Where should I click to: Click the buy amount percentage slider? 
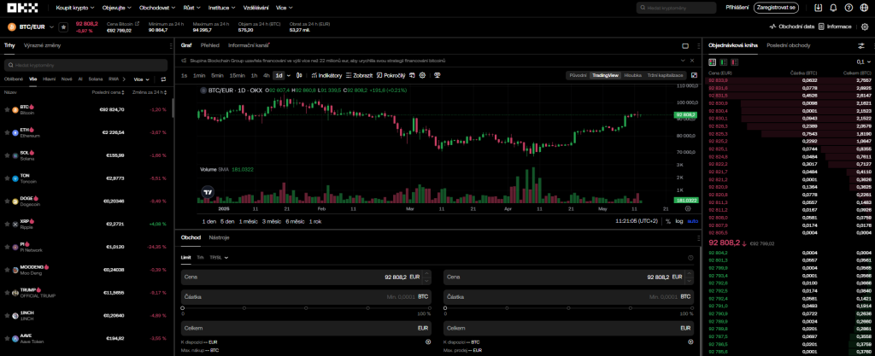click(307, 308)
